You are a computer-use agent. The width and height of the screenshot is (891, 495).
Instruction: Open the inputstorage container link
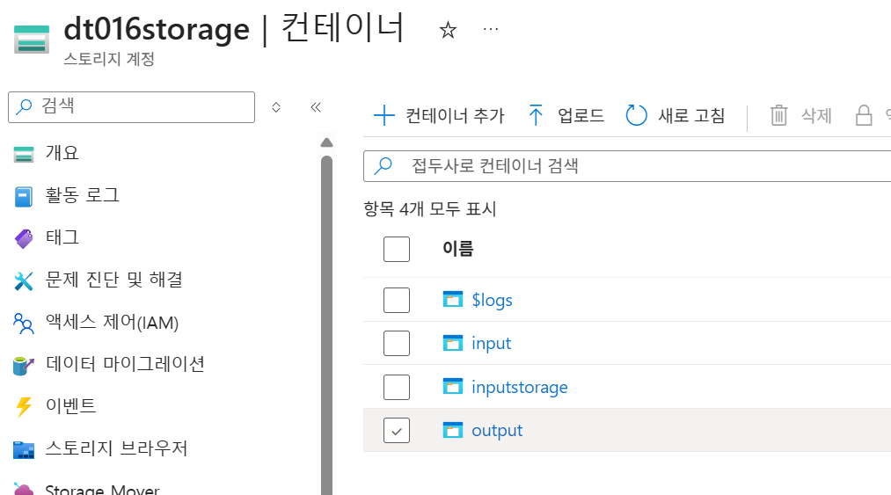pyautogui.click(x=519, y=387)
